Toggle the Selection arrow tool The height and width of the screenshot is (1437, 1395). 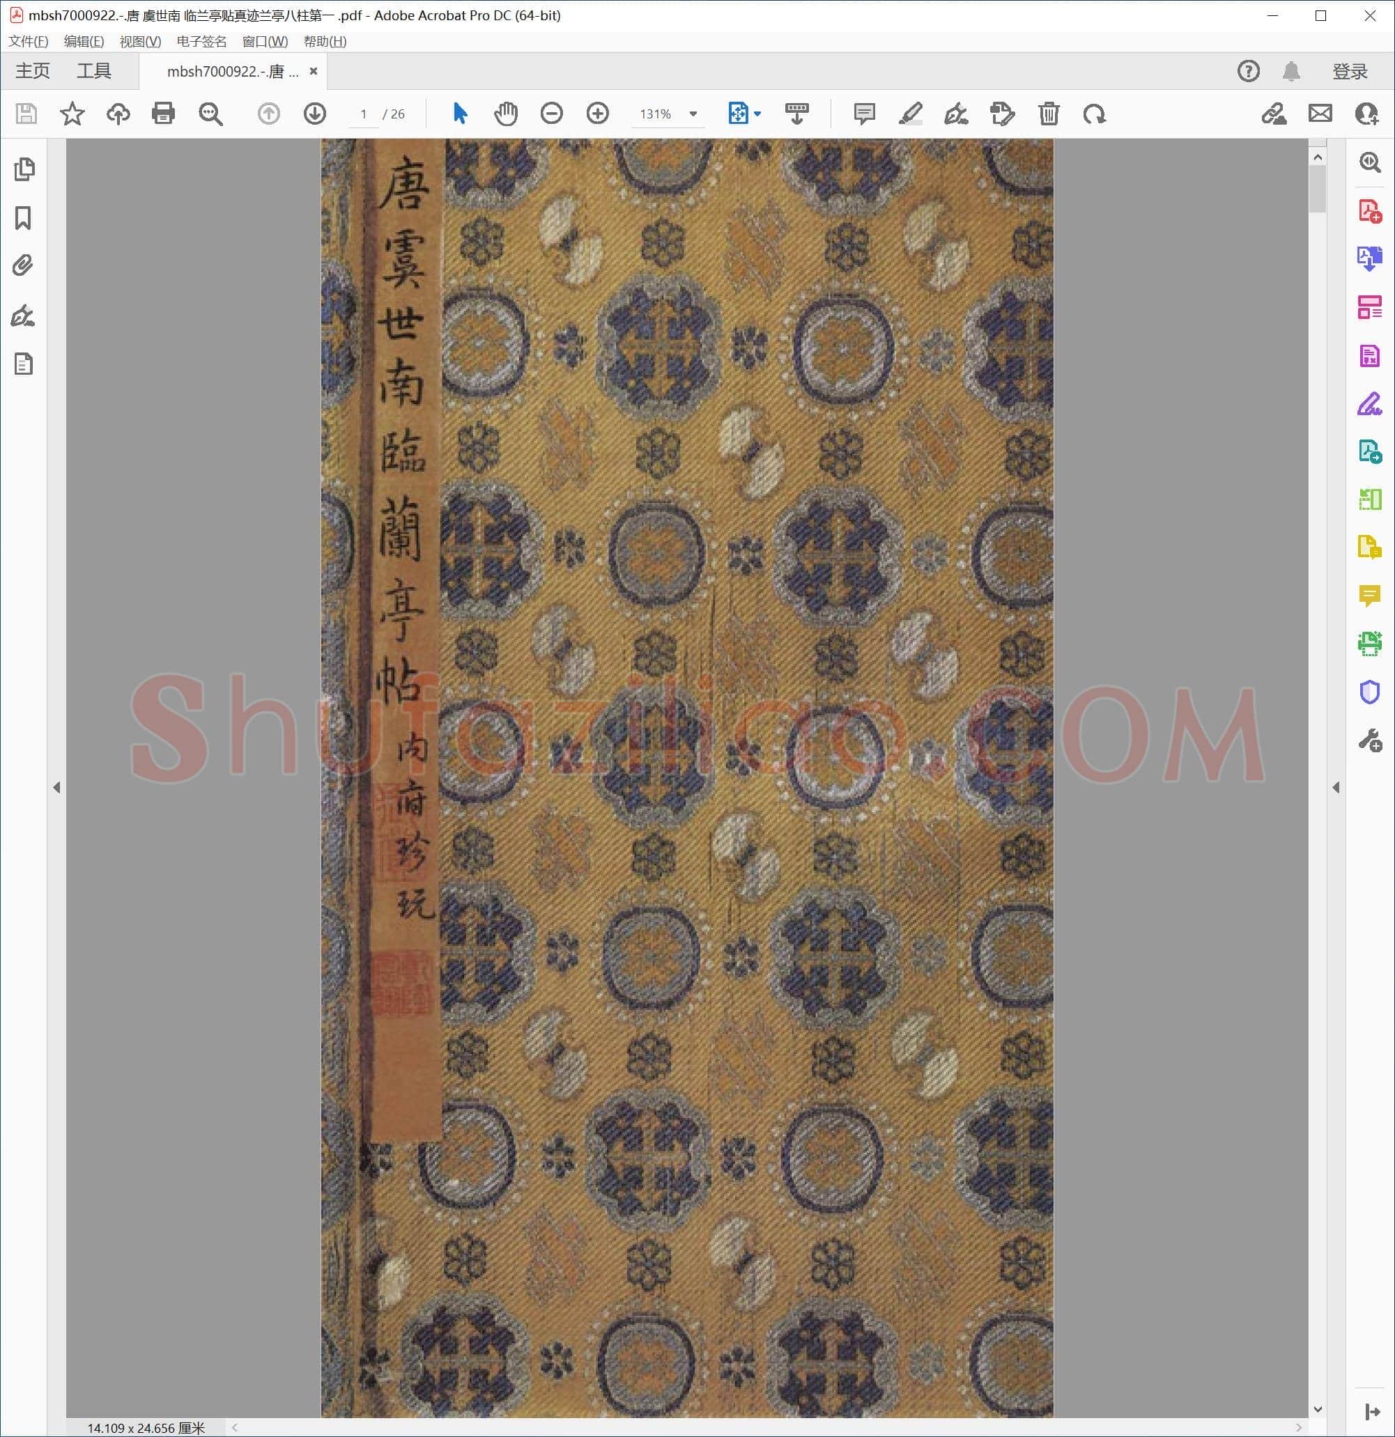tap(460, 114)
